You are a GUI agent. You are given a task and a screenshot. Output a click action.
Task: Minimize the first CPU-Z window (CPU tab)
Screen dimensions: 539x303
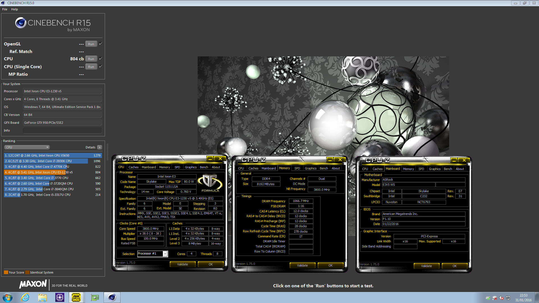[210, 159]
